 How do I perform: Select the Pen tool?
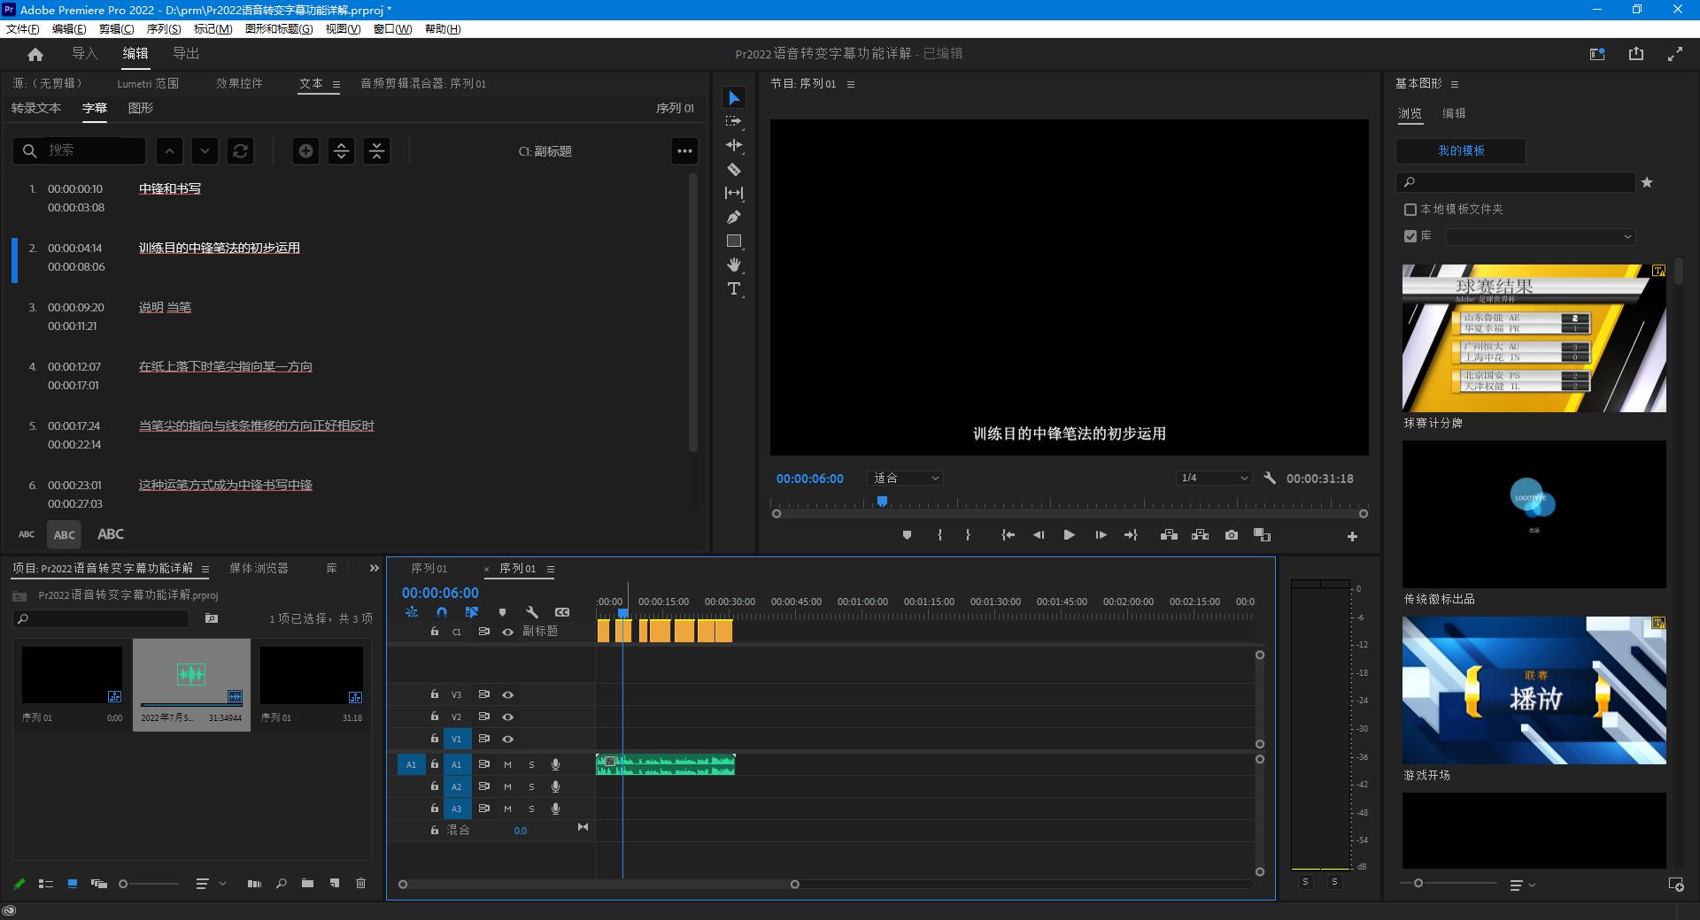click(734, 217)
